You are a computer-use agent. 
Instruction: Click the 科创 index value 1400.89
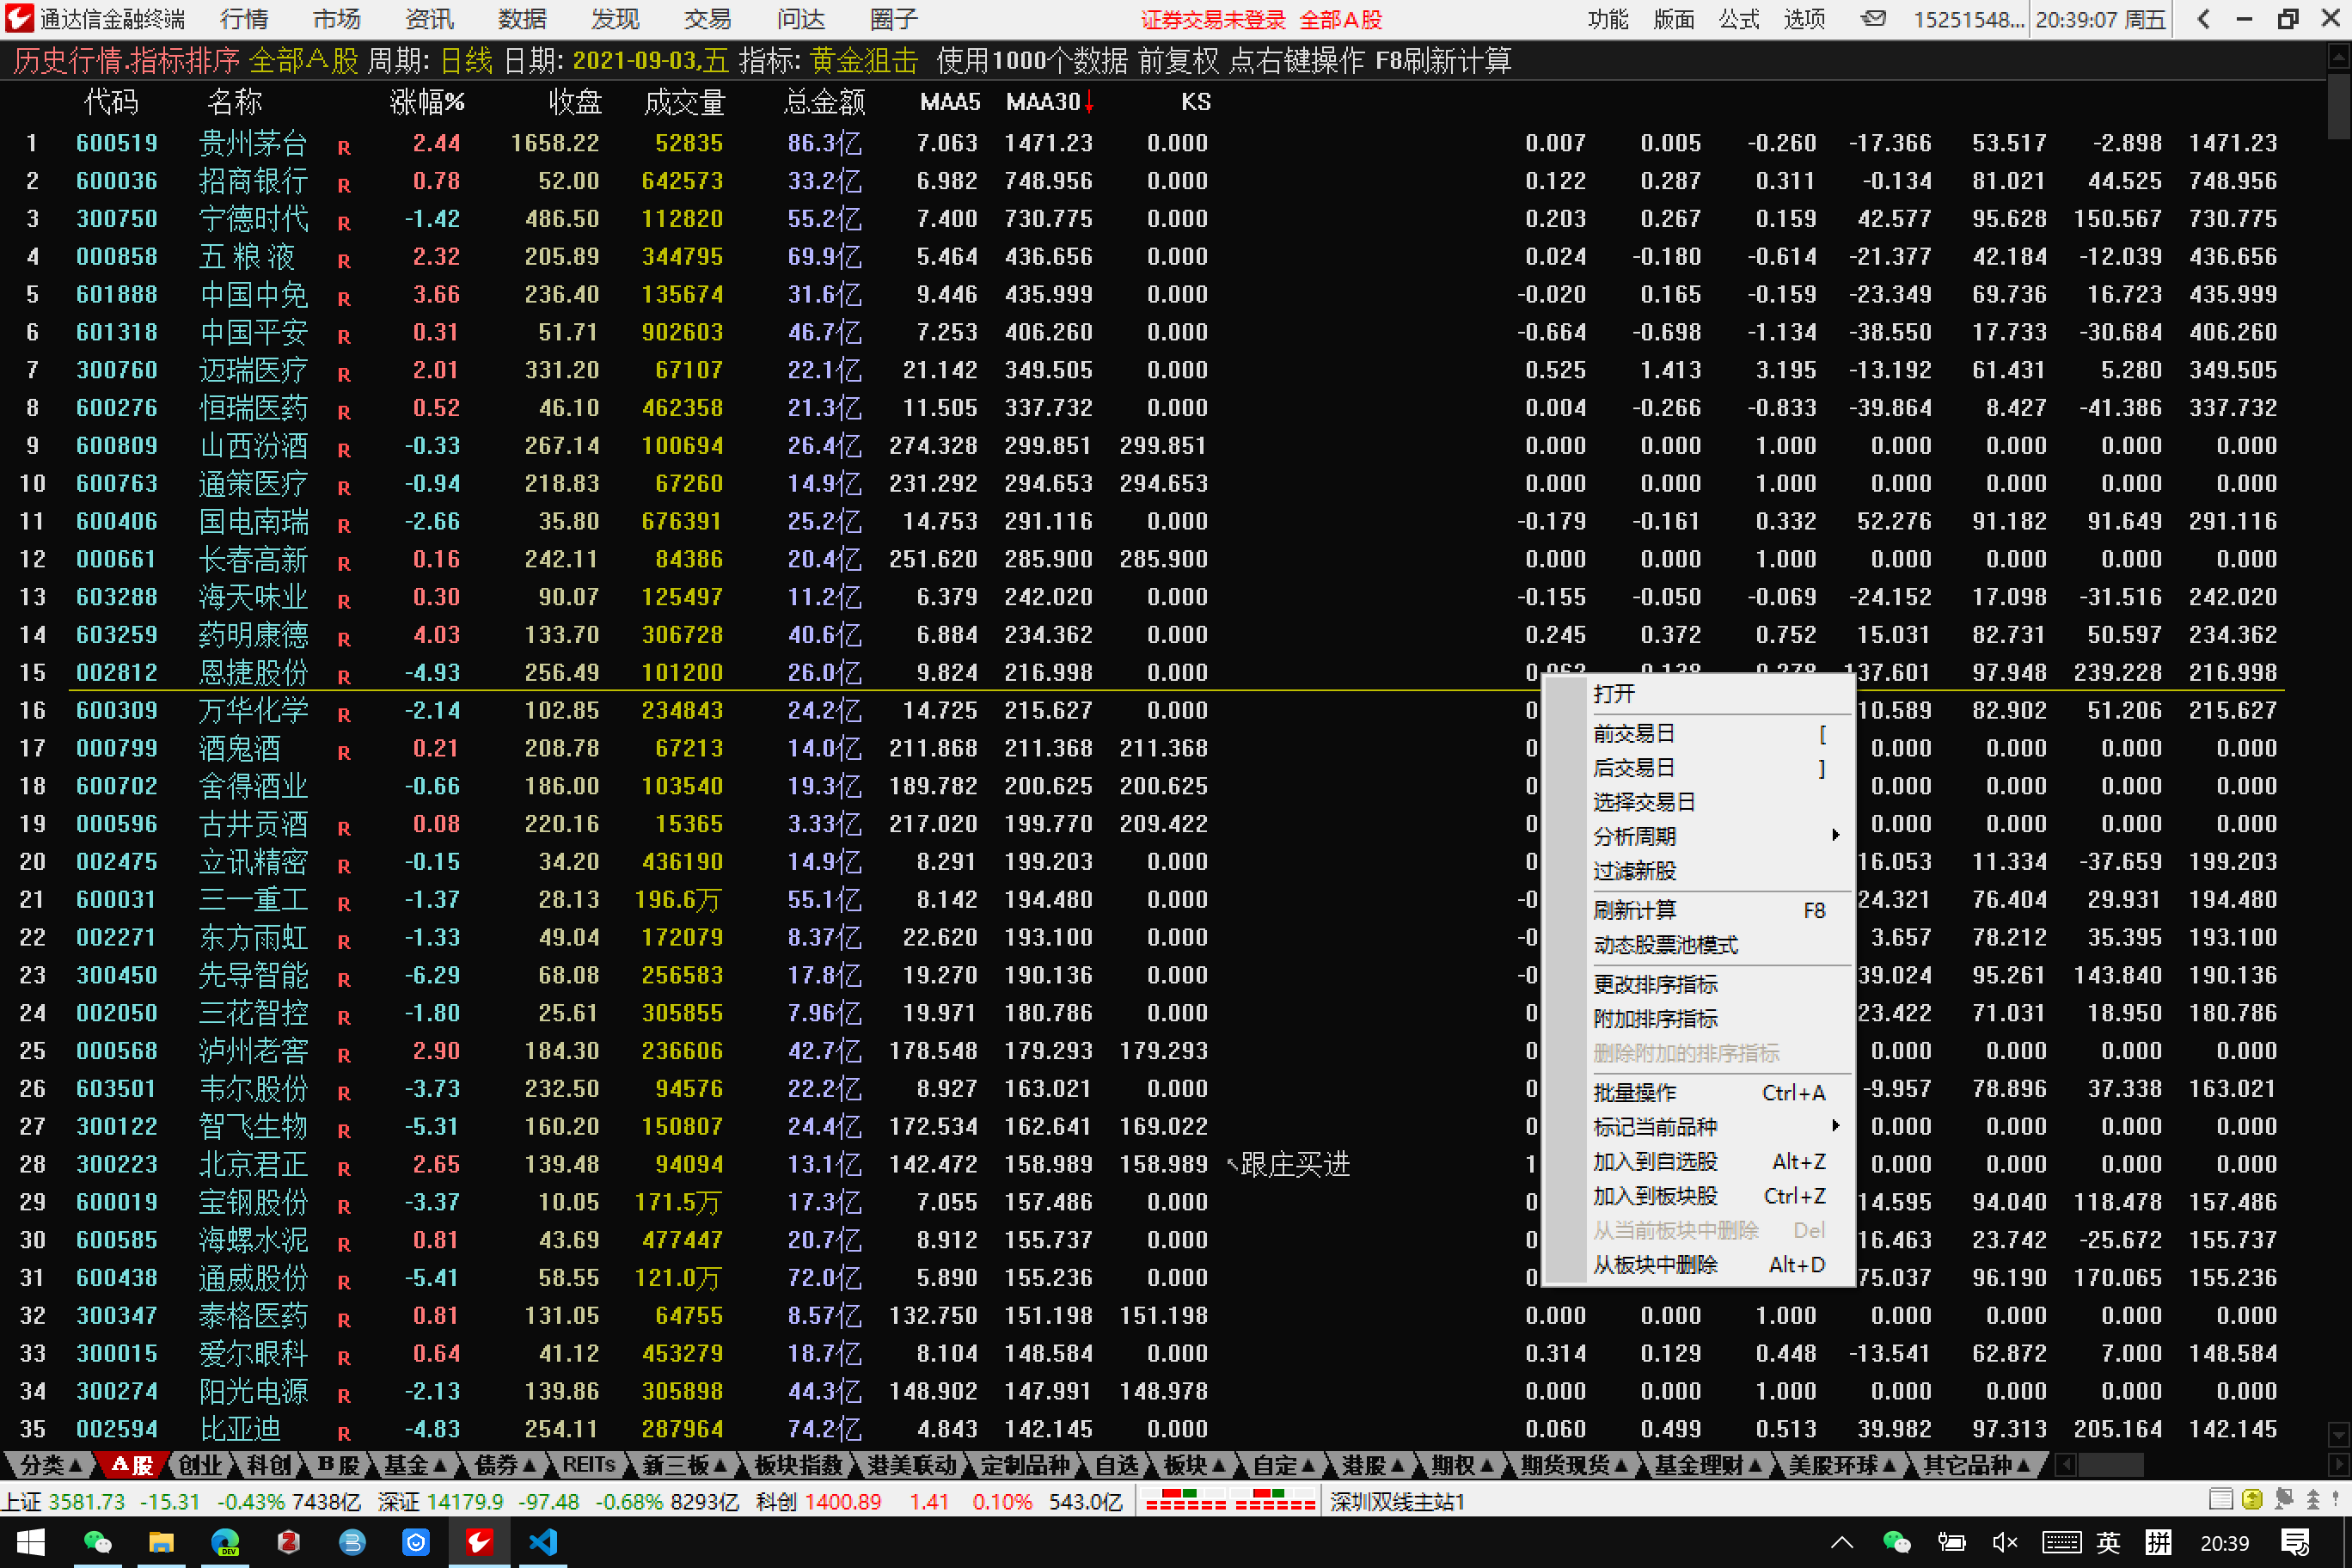842,1502
